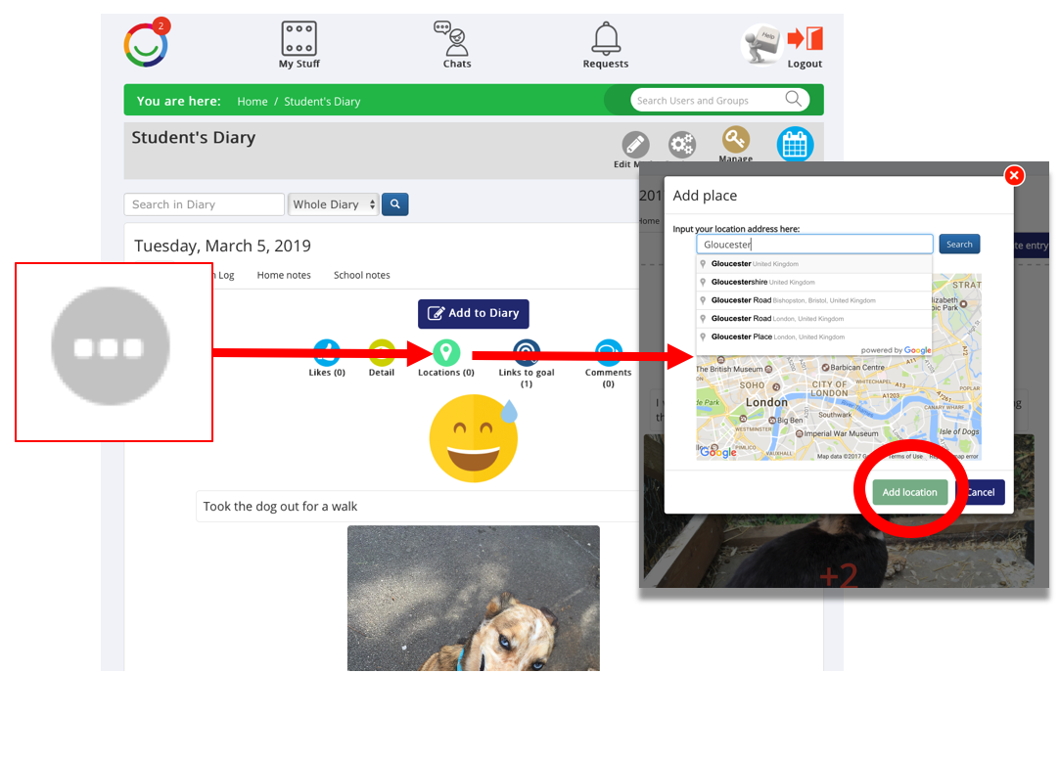This screenshot has width=1059, height=763.
Task: Close the Add place dialog with red X
Action: pyautogui.click(x=1014, y=175)
